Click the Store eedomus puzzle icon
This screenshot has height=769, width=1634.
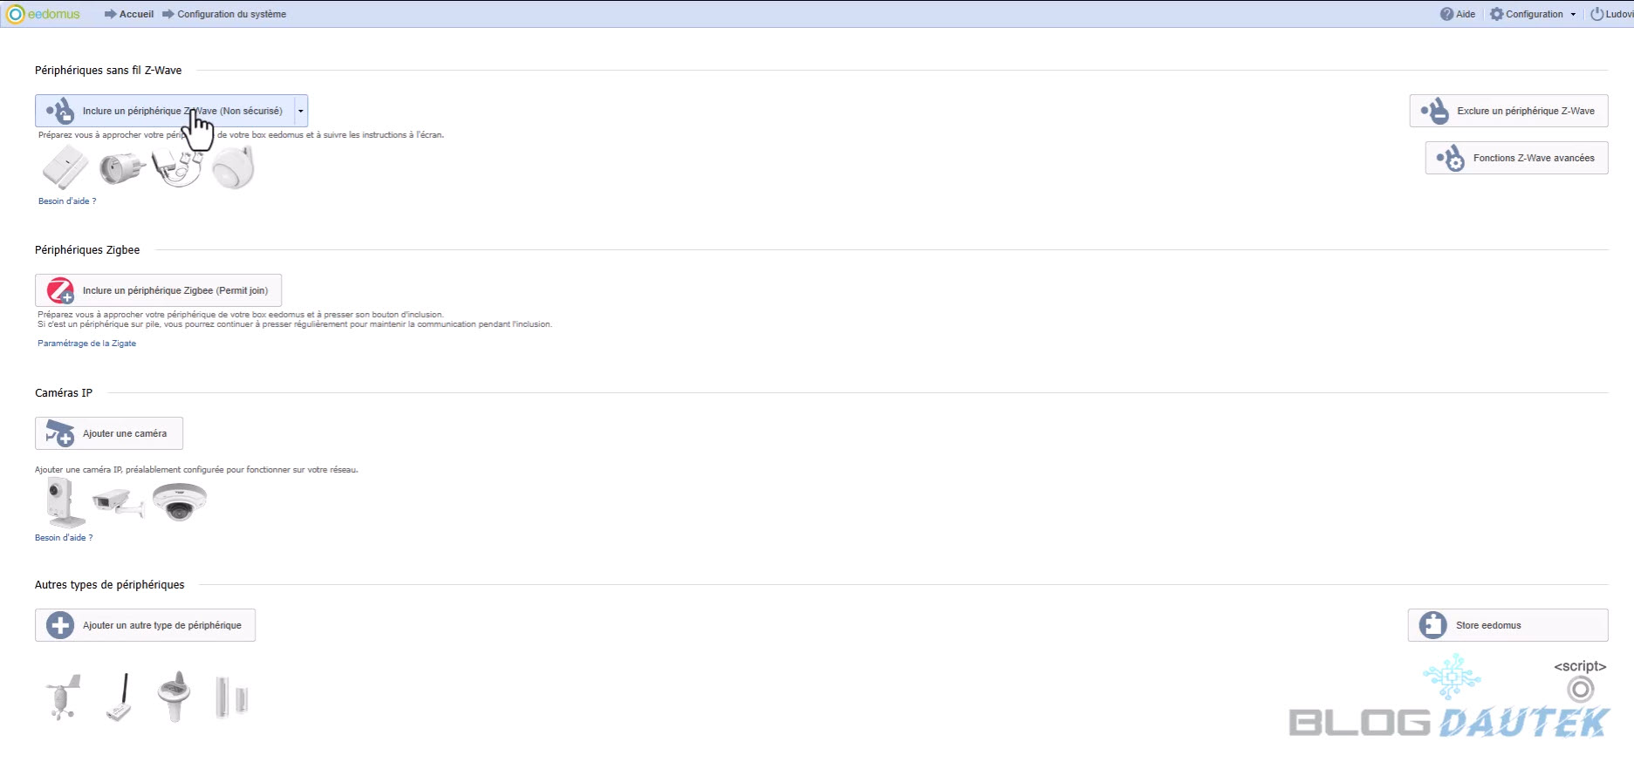coord(1432,625)
